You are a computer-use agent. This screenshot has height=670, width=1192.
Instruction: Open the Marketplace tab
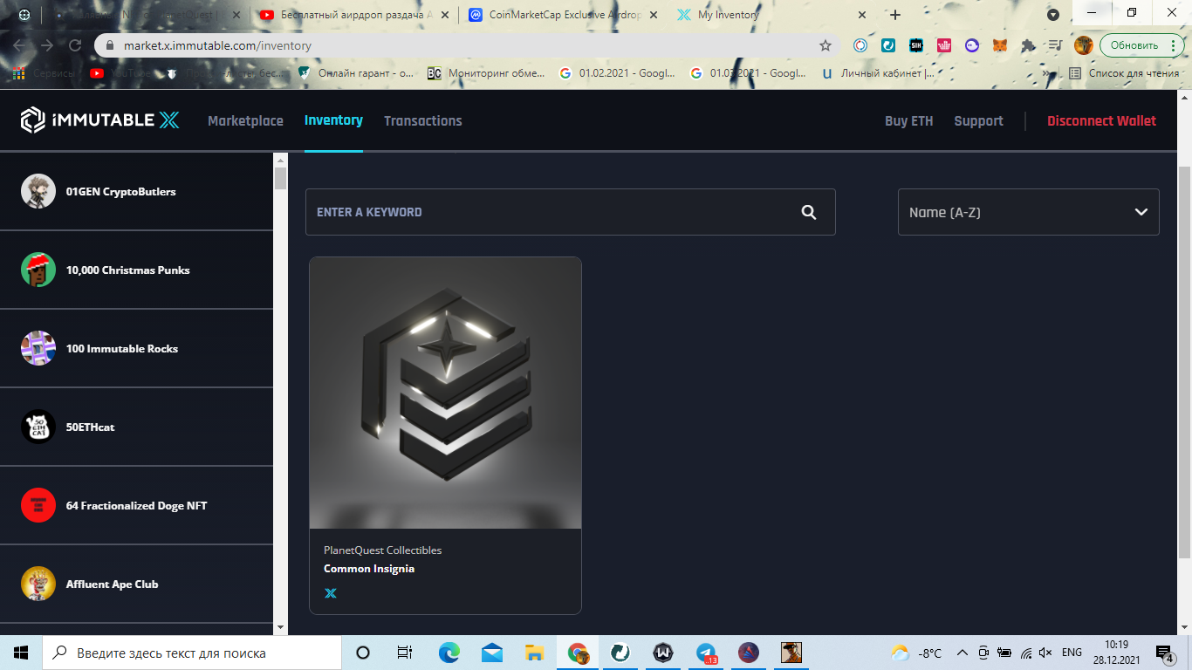[245, 121]
